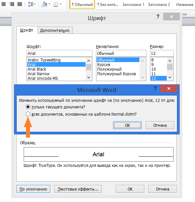195x202 pixels.
Task: Choose всех документов Normal.dotm option
Action: [81, 114]
